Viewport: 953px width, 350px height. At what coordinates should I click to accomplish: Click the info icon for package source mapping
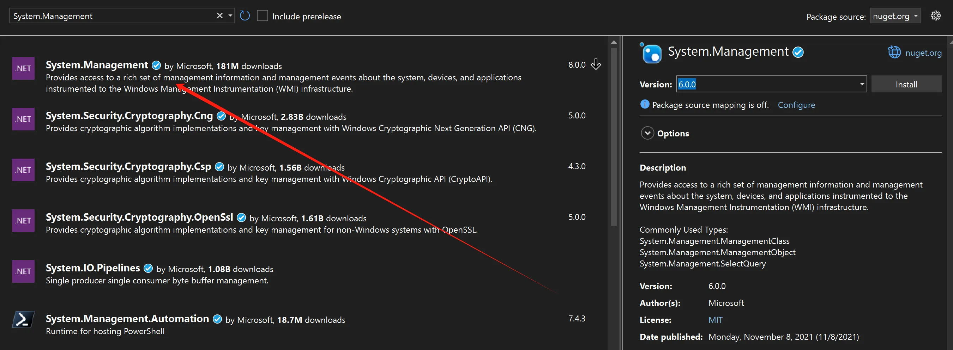pyautogui.click(x=645, y=104)
